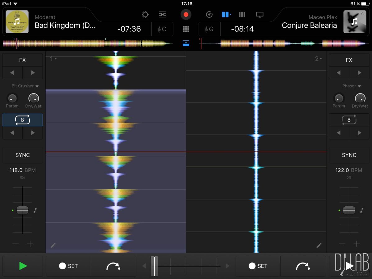This screenshot has height=279, width=372.
Task: Select the key C tab on deck 1
Action: point(162,29)
